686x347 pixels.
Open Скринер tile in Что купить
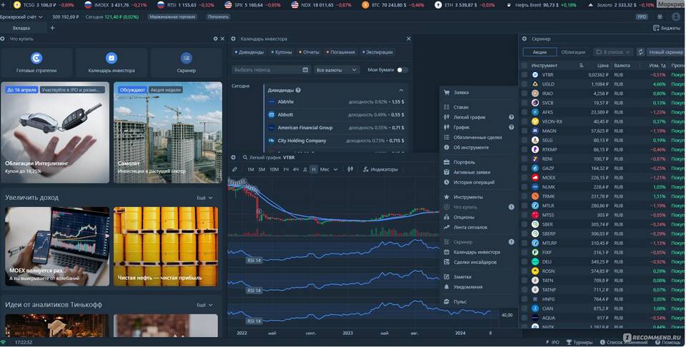click(186, 63)
